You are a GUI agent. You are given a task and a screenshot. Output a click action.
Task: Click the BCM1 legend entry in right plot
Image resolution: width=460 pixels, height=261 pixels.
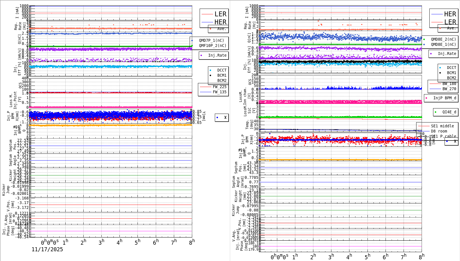pos(451,73)
